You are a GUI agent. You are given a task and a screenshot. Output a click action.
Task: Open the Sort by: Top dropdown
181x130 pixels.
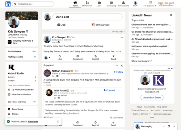pos(118,31)
